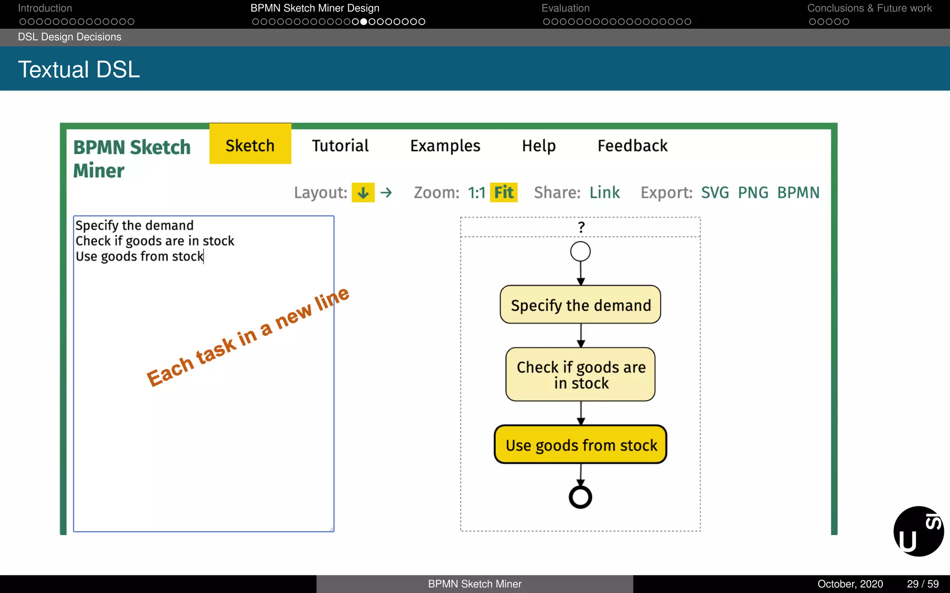This screenshot has height=593, width=950.
Task: Click 'Check if goods are in stock' editor line
Action: click(x=155, y=241)
